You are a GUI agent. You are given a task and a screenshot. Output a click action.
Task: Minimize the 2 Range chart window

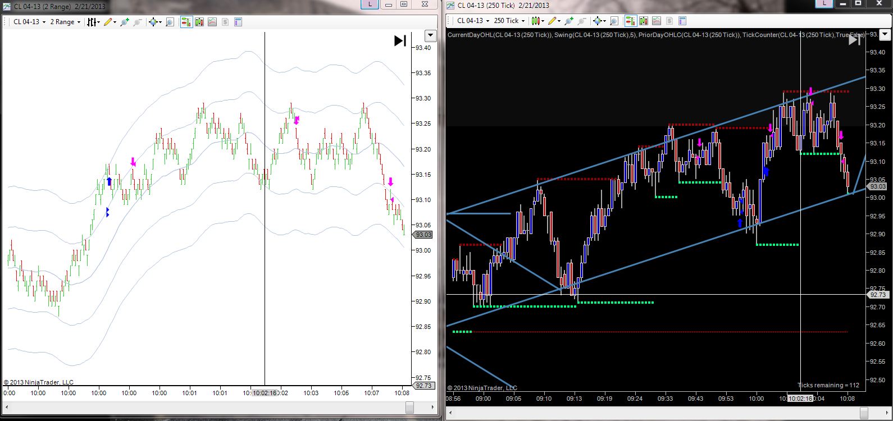pyautogui.click(x=389, y=4)
